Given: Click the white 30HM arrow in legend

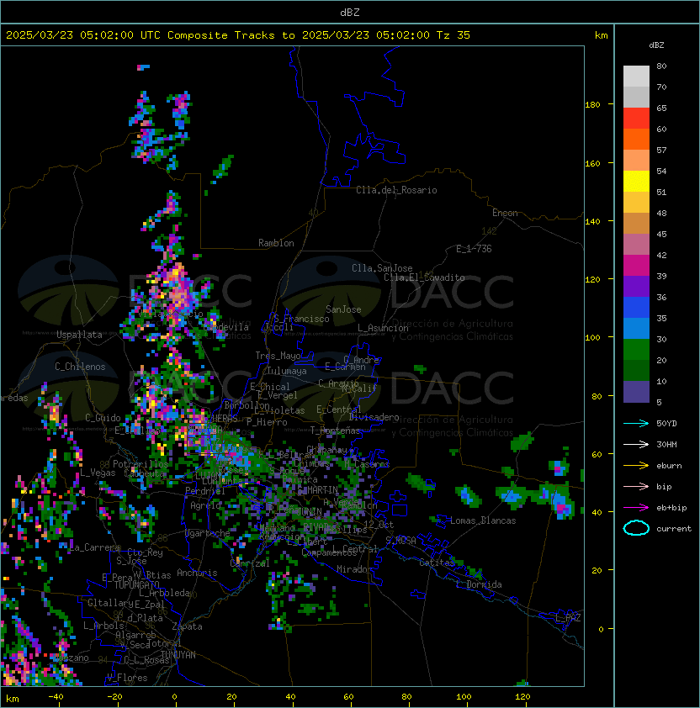Looking at the screenshot, I should [636, 444].
